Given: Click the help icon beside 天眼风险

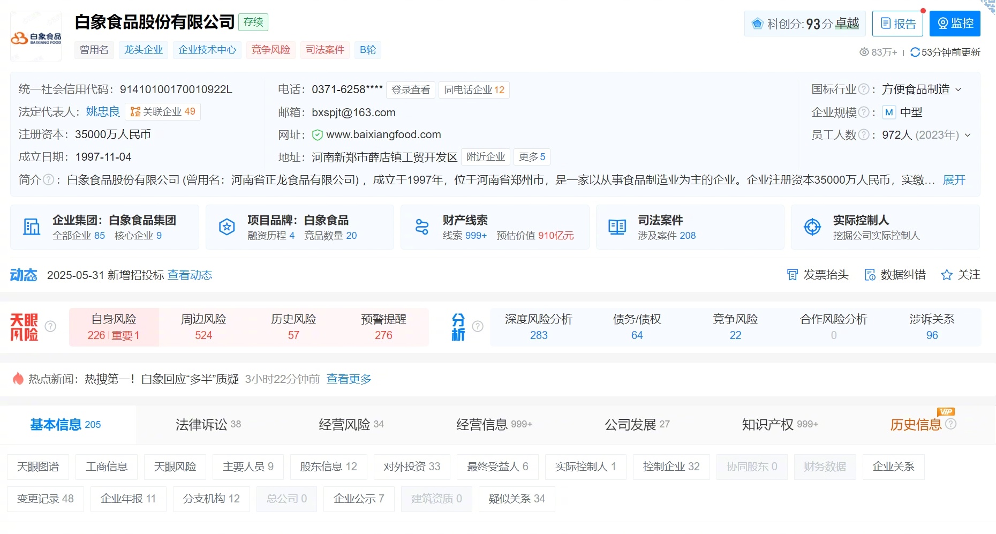Looking at the screenshot, I should 50,326.
